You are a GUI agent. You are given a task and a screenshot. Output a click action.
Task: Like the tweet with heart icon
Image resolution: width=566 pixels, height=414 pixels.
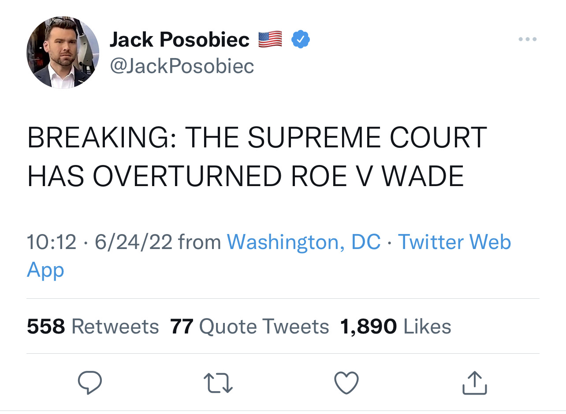(346, 382)
